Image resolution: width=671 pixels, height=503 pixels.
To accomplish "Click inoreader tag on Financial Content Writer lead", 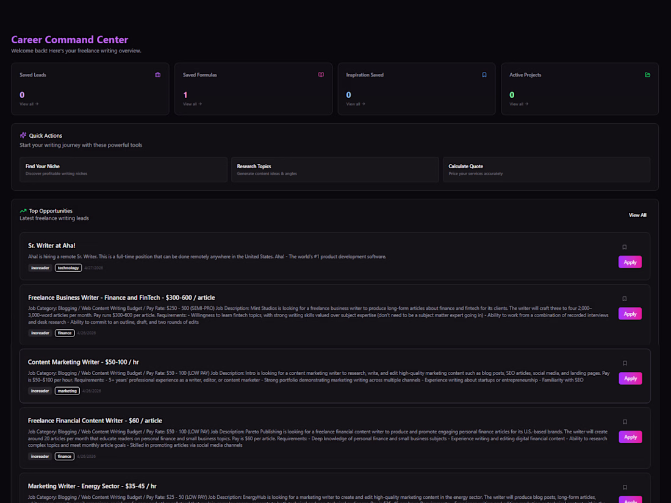I will (40, 457).
